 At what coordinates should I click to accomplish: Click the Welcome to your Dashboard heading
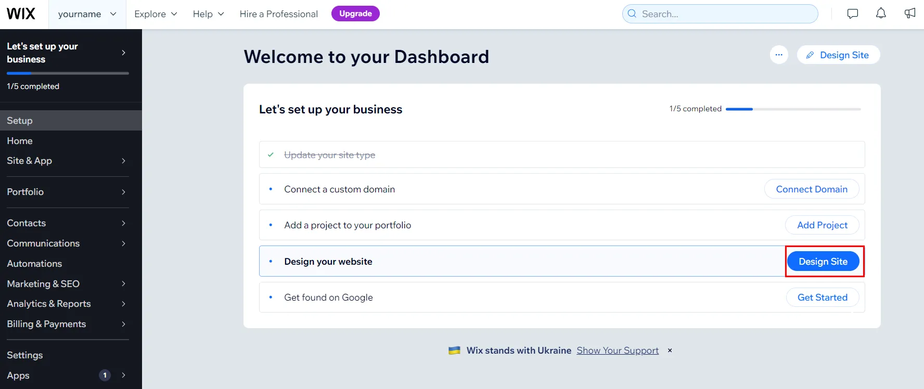pyautogui.click(x=366, y=57)
